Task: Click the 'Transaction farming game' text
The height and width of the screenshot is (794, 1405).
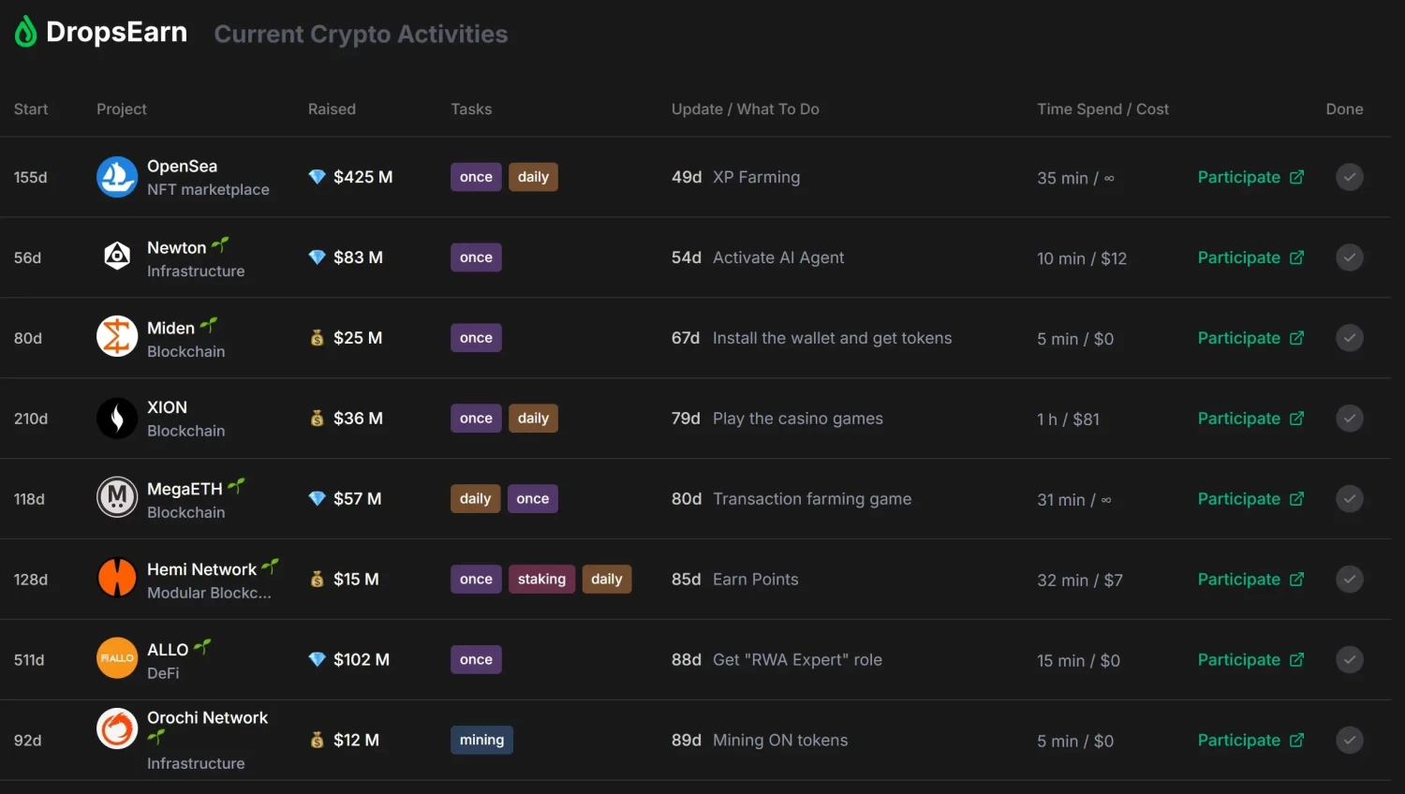Action: pos(812,499)
